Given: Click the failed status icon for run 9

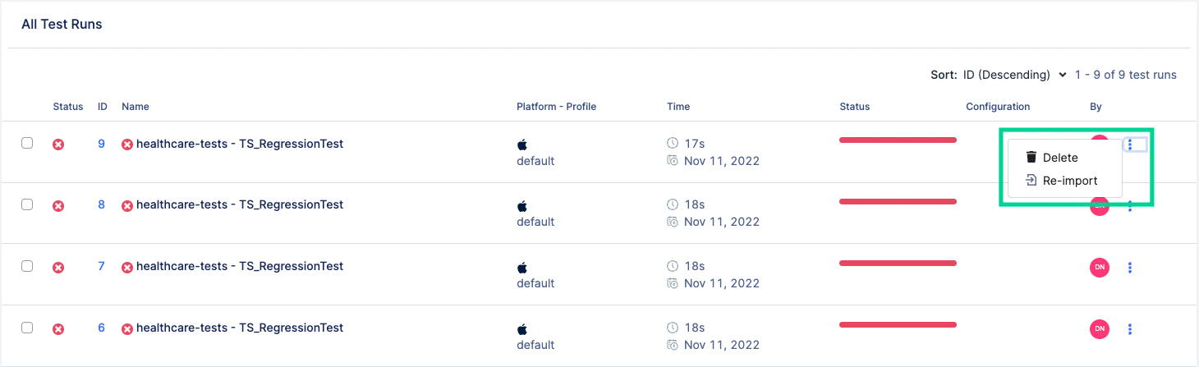Looking at the screenshot, I should pos(58,145).
